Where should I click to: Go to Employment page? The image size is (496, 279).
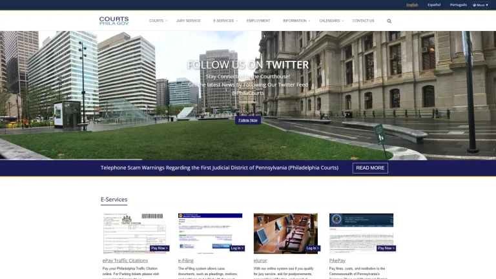[258, 21]
